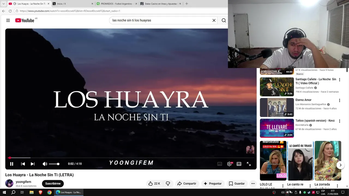
Task: Mute the video with speaker icon
Action: tap(45, 164)
